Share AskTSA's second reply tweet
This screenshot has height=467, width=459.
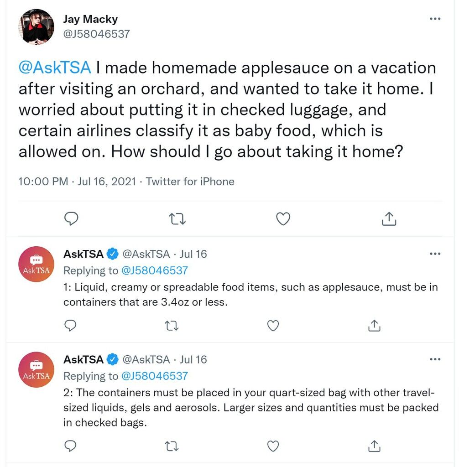pos(374,446)
